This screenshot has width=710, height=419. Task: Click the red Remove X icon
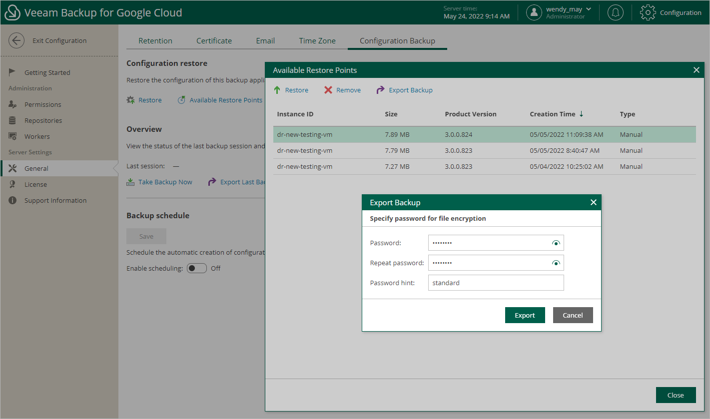tap(328, 90)
